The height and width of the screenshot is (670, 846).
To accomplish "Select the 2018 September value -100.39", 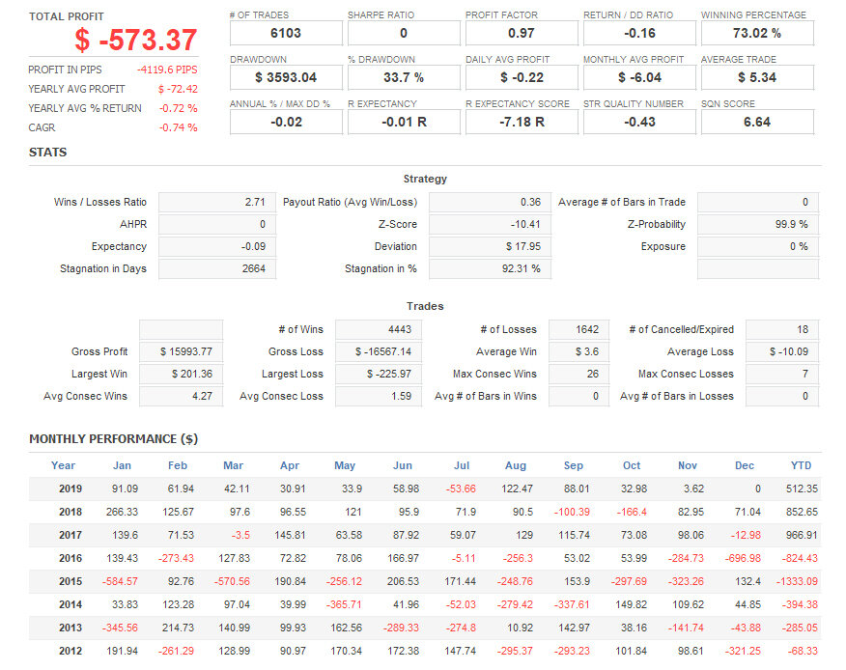I will click(x=572, y=512).
